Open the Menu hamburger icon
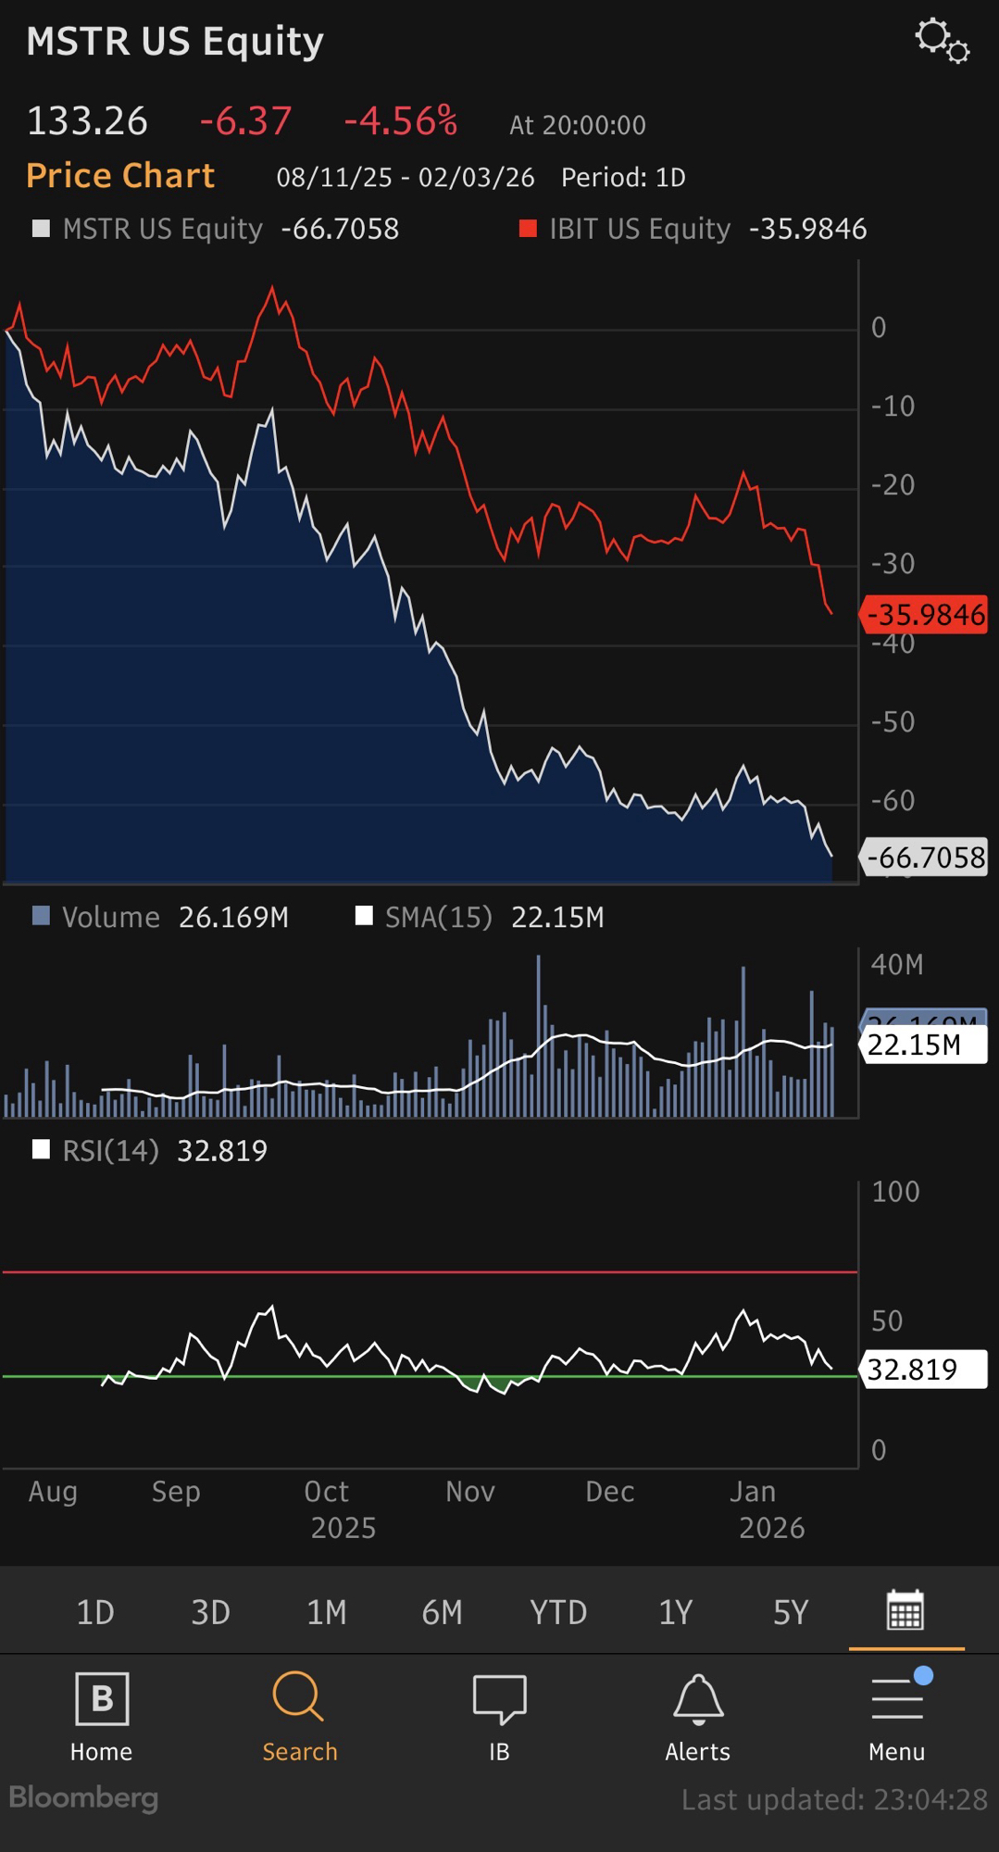The width and height of the screenshot is (999, 1852). [896, 1699]
